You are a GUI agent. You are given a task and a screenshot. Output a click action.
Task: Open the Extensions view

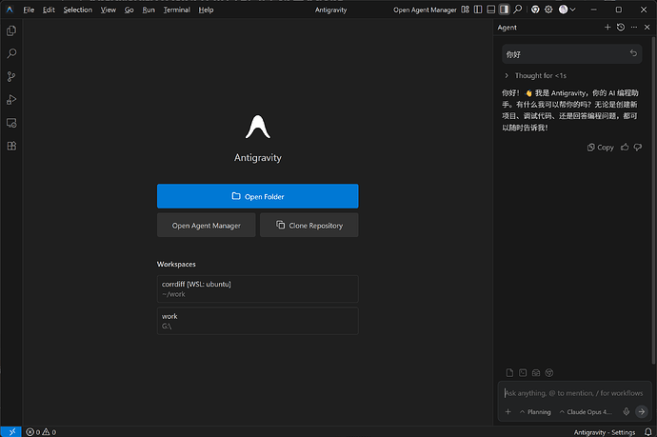click(11, 146)
